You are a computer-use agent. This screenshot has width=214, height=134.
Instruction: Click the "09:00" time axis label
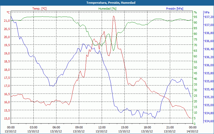[79, 128]
